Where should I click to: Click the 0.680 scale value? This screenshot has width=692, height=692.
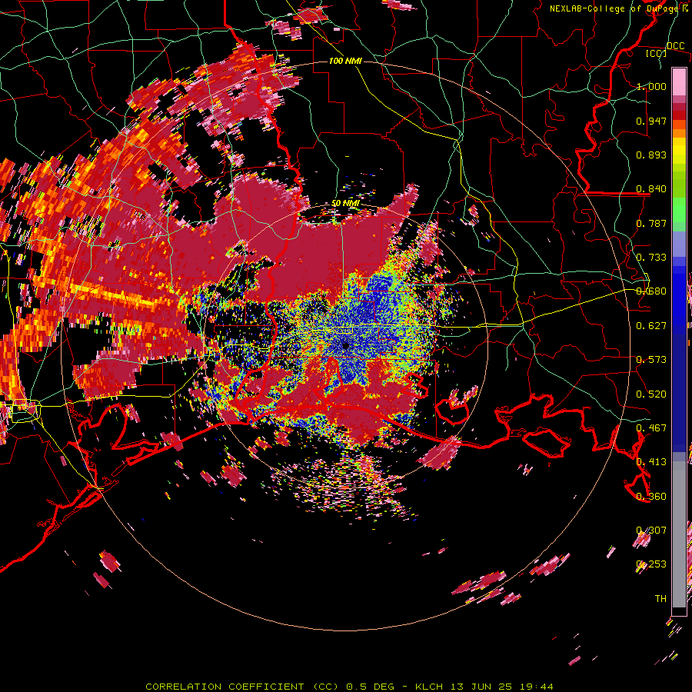pyautogui.click(x=651, y=291)
